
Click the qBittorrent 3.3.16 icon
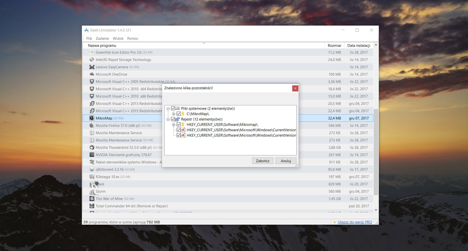point(92,170)
